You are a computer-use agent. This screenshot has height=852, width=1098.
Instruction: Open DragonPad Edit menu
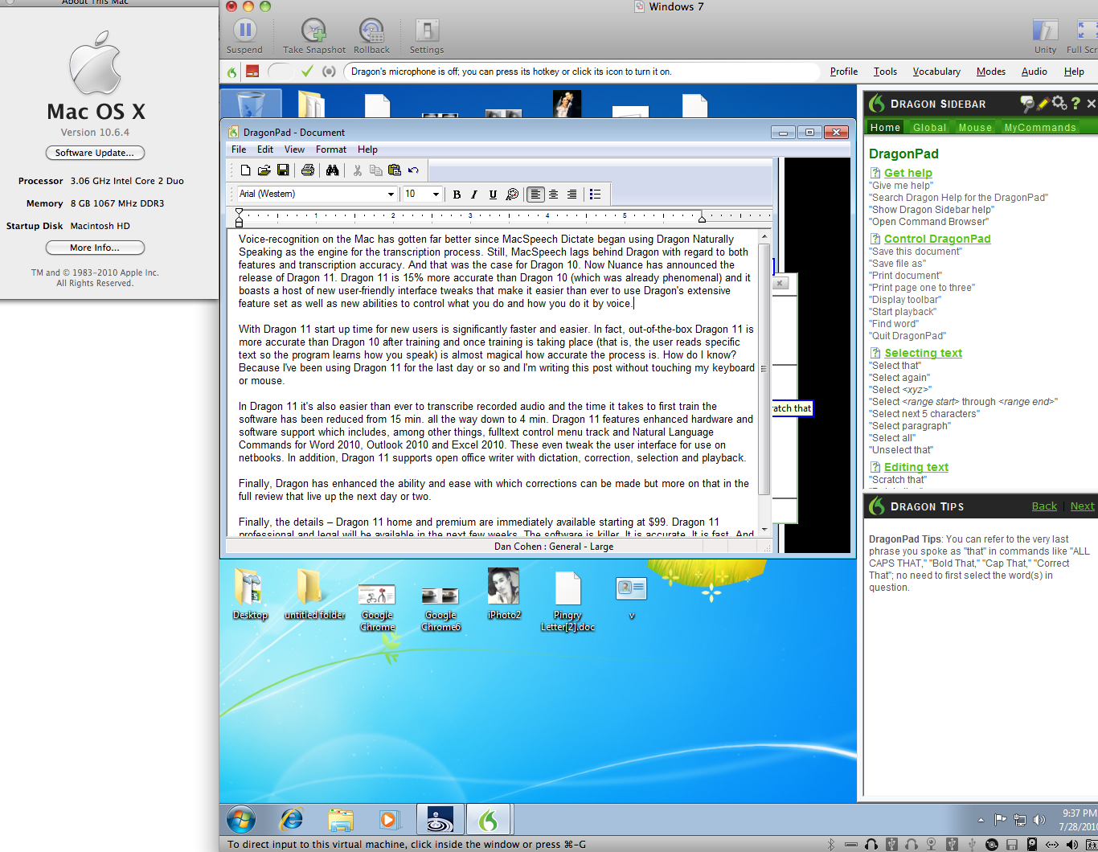point(265,150)
